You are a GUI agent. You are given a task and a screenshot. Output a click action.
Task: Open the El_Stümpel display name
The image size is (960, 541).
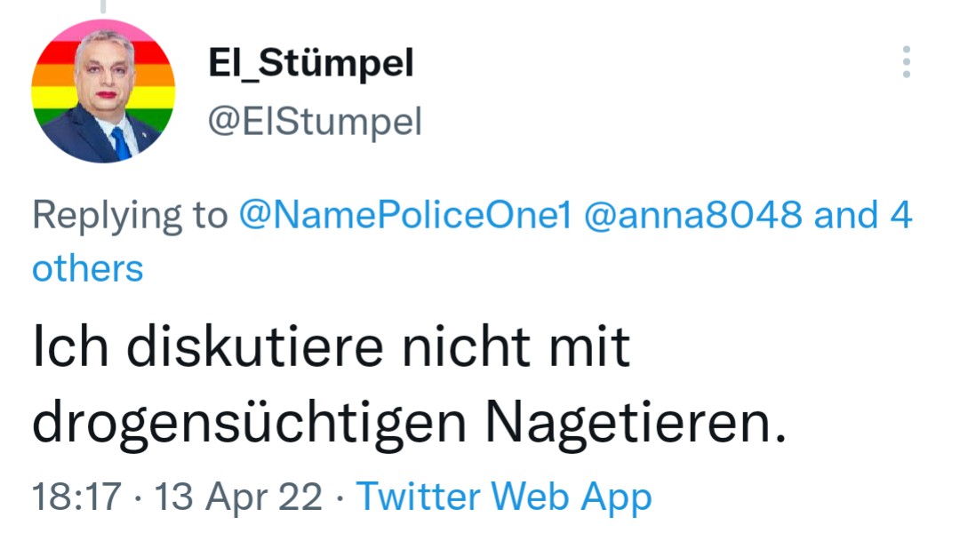[311, 63]
